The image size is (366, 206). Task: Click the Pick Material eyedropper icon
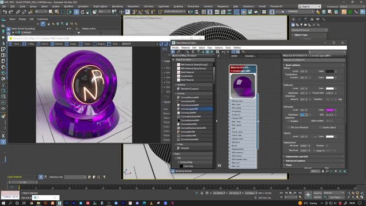click(178, 52)
